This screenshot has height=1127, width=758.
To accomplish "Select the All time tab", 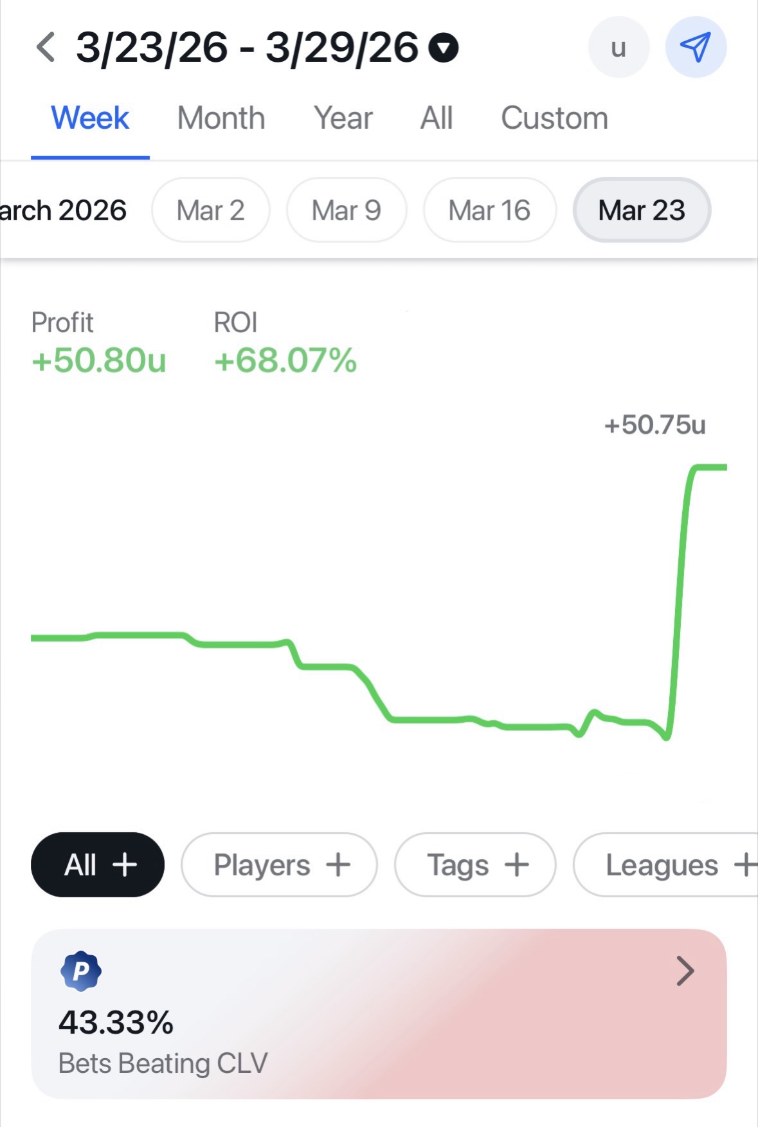I will [x=437, y=118].
